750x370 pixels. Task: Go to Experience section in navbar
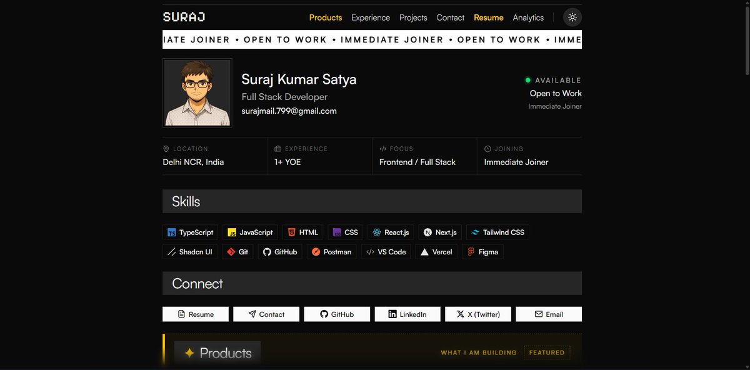(371, 17)
